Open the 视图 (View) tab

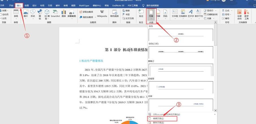(x=73, y=6)
